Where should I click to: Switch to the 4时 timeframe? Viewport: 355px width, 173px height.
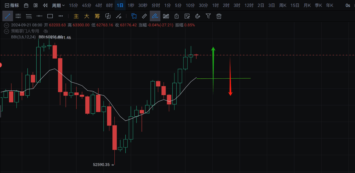[x=99, y=5]
